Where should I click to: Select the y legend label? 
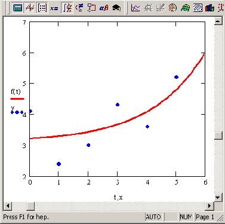tap(13, 108)
